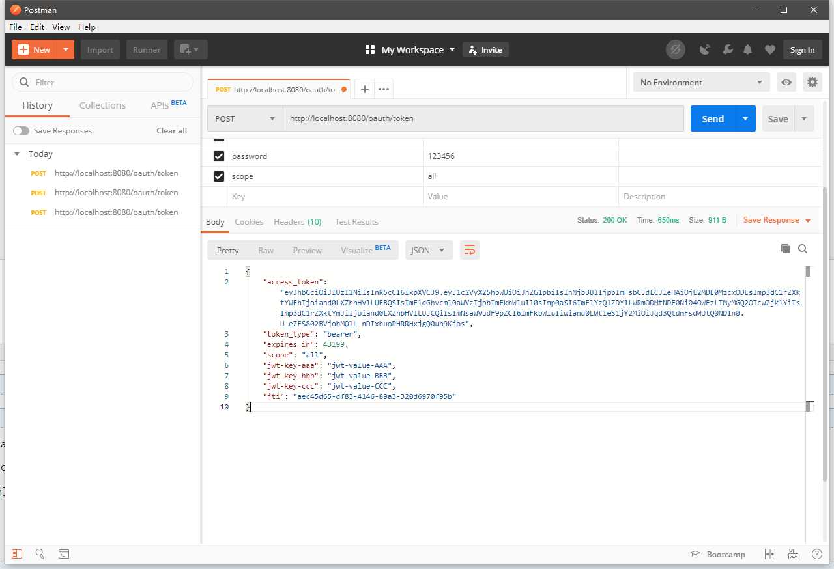Open the new window dropdown button
Viewport: 834px width, 569px height.
(190, 49)
